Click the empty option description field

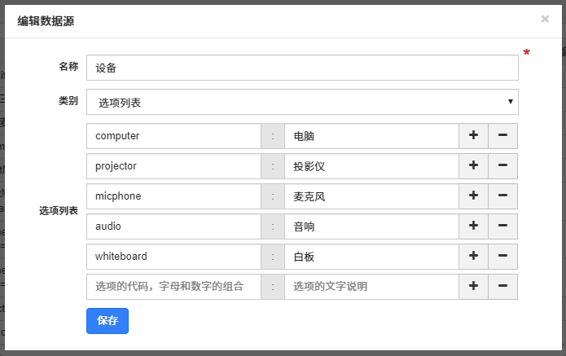[x=371, y=287]
